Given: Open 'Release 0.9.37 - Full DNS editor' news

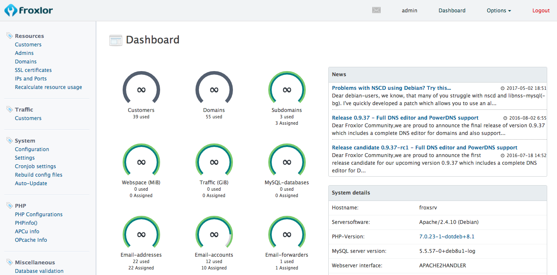Looking at the screenshot, I should point(405,118).
